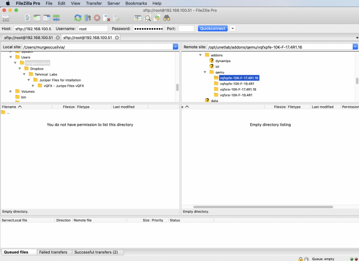The image size is (359, 261).
Task: Open the parent '..' folder in local list
Action: pyautogui.click(x=6, y=112)
